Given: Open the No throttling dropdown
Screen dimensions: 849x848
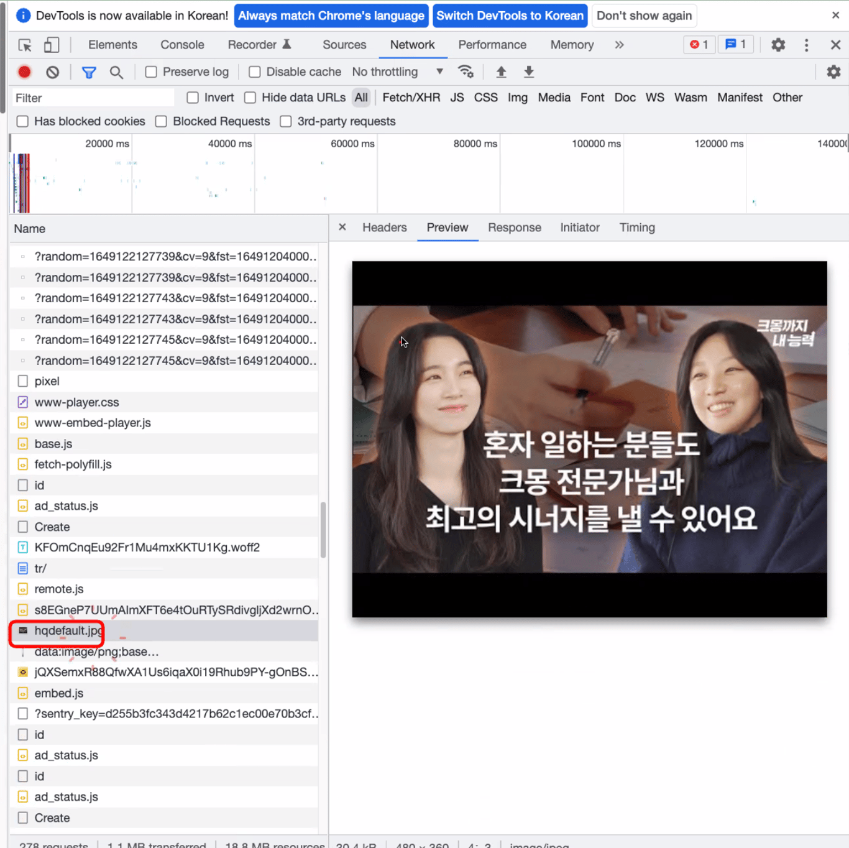Looking at the screenshot, I should [397, 72].
